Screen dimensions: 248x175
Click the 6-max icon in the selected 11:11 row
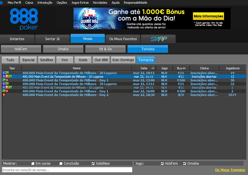4,76
